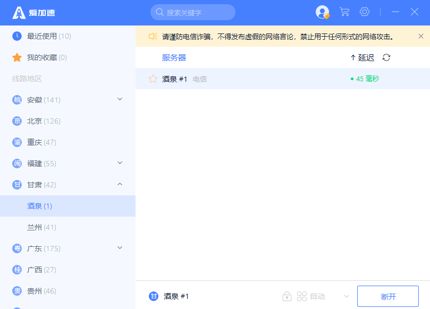Minimize the 爱加速 window

(395, 12)
